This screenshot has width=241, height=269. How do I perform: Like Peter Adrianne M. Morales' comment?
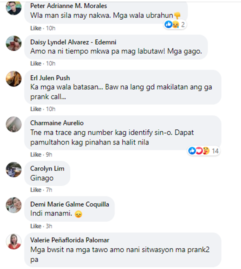[x=36, y=28]
